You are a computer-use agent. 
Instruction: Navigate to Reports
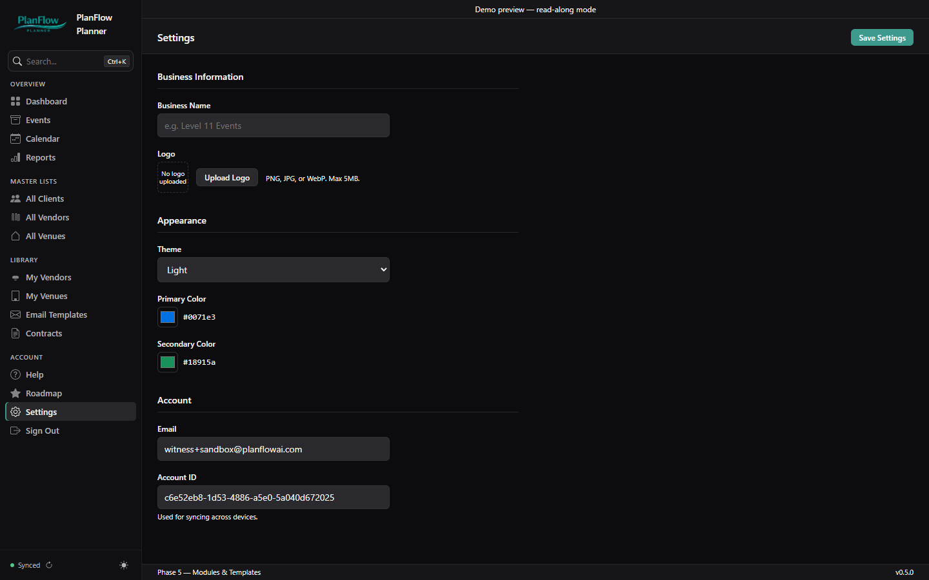[x=71, y=157]
